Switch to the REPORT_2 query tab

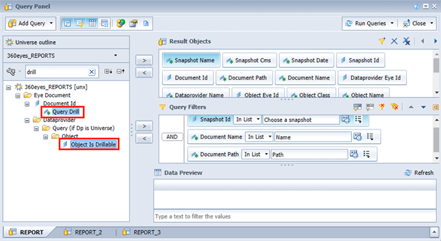(x=83, y=232)
